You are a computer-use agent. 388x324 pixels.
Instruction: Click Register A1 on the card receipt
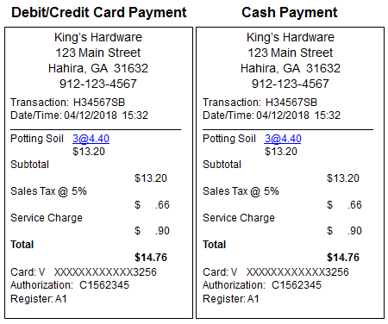pos(39,299)
